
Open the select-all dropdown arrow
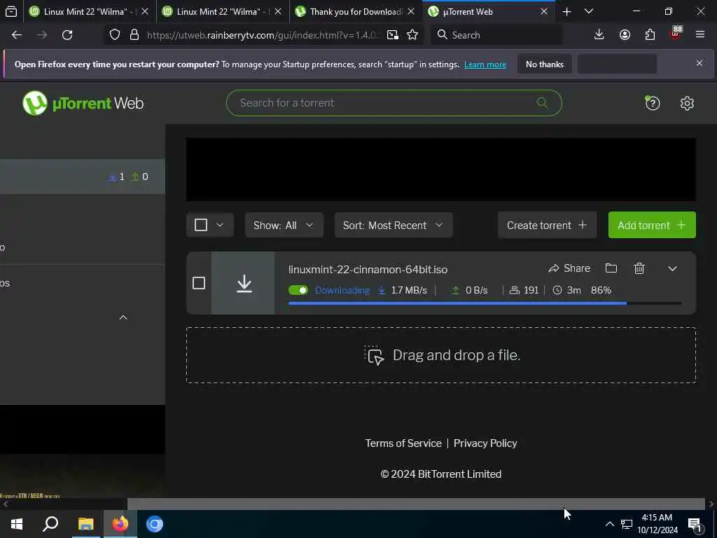click(x=219, y=225)
